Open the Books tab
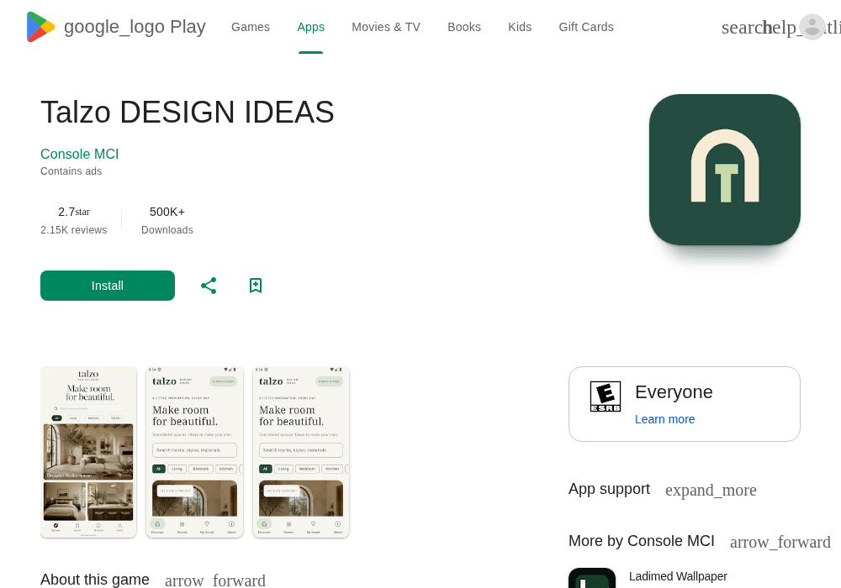Viewport: 841px width, 588px height. [464, 27]
